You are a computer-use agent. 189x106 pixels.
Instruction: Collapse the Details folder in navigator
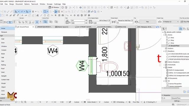pyautogui.click(x=164, y=67)
